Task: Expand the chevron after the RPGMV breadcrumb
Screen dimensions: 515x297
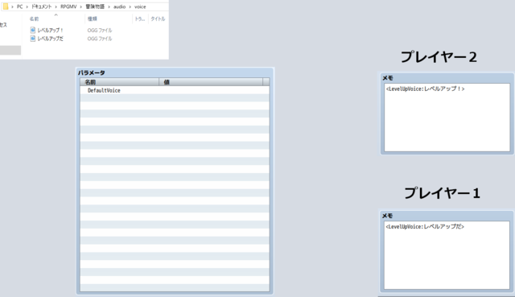Action: tap(80, 6)
